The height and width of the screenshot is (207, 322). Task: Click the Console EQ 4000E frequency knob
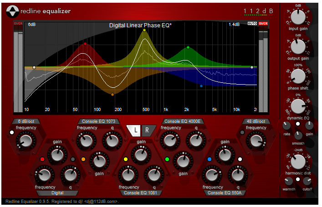click(170, 141)
